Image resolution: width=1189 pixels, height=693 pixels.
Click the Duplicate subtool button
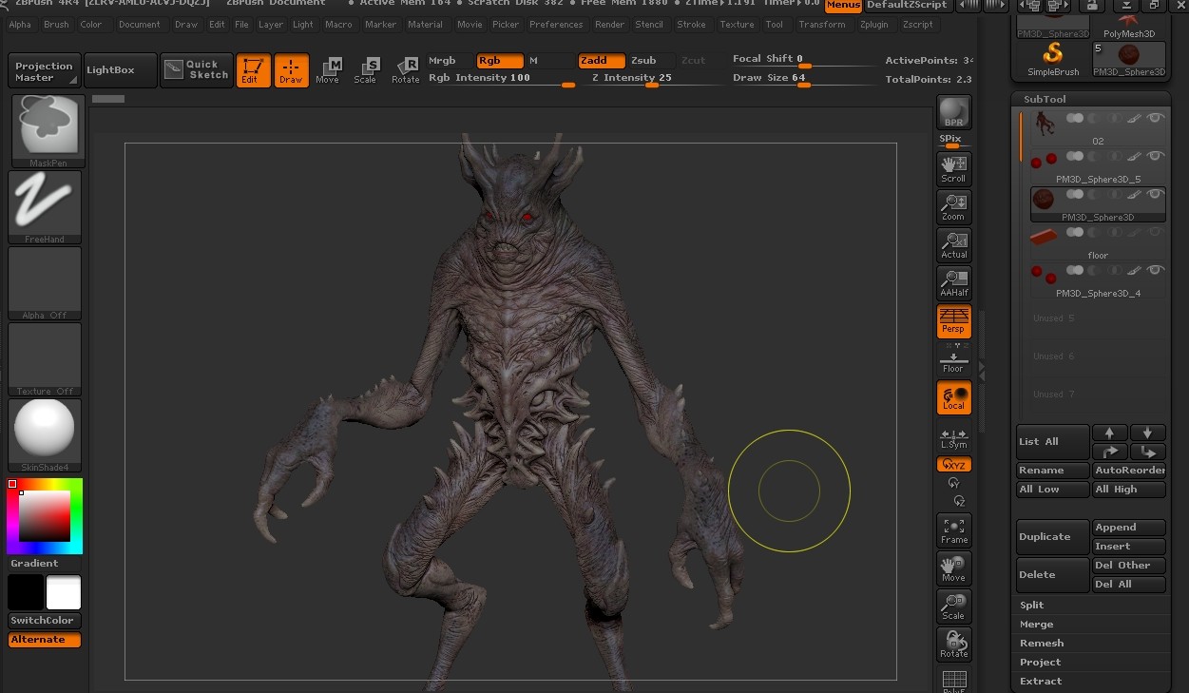1053,537
